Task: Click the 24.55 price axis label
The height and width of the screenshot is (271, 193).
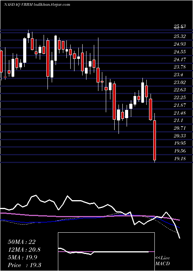Action: [x=180, y=51]
